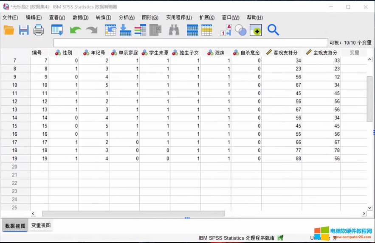Click the cell editor input field
This screenshot has height=243, width=375.
pos(190,43)
